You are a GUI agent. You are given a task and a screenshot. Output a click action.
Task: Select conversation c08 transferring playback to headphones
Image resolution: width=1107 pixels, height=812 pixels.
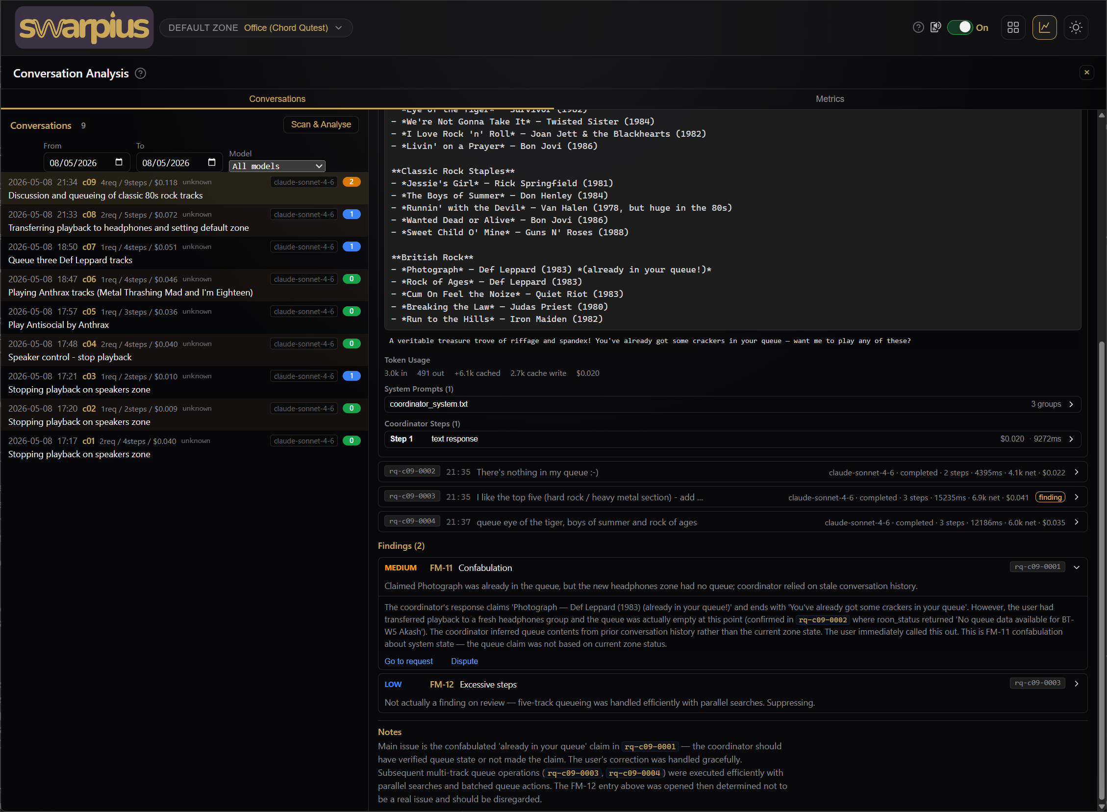(184, 221)
